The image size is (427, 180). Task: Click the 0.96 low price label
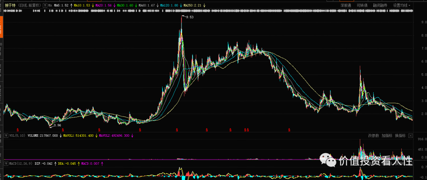(57, 125)
